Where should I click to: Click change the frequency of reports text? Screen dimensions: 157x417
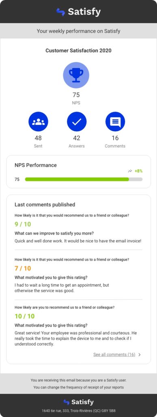pyautogui.click(x=78, y=387)
